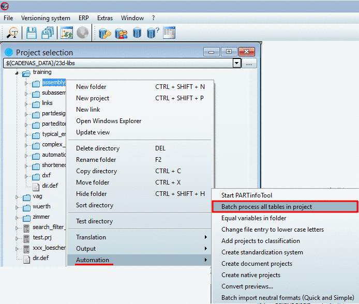The width and height of the screenshot is (359, 304).
Task: Select Batch import neutral formats (Quick and Simple)
Action: [x=285, y=298]
